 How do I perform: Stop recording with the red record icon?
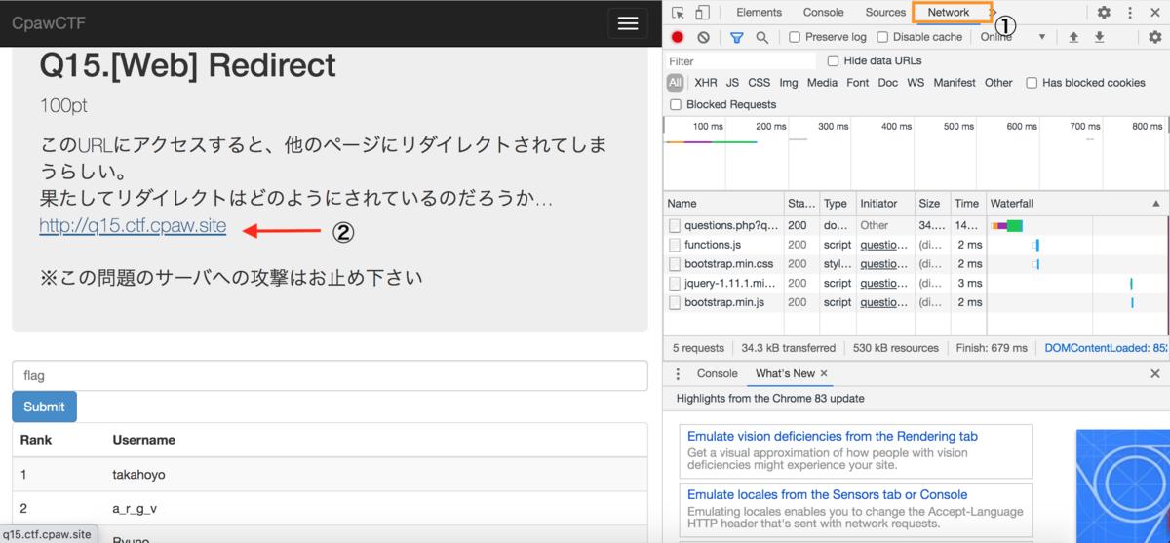[x=678, y=37]
